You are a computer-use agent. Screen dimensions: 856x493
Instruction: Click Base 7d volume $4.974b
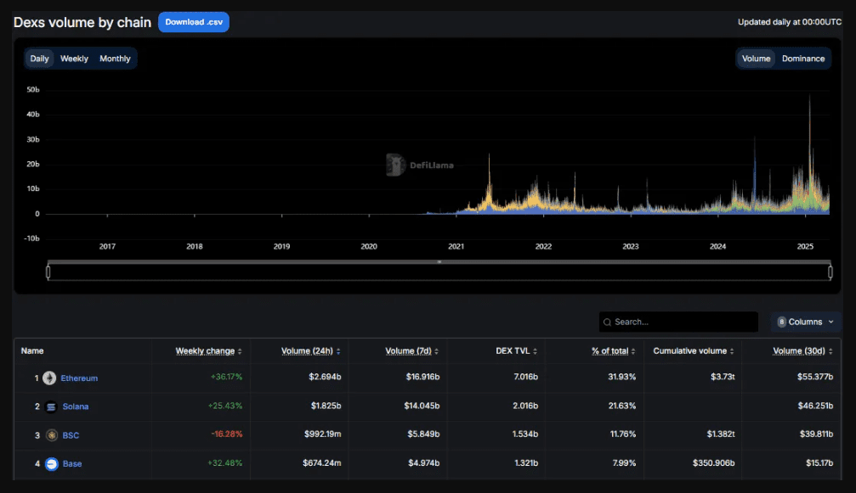(x=423, y=463)
